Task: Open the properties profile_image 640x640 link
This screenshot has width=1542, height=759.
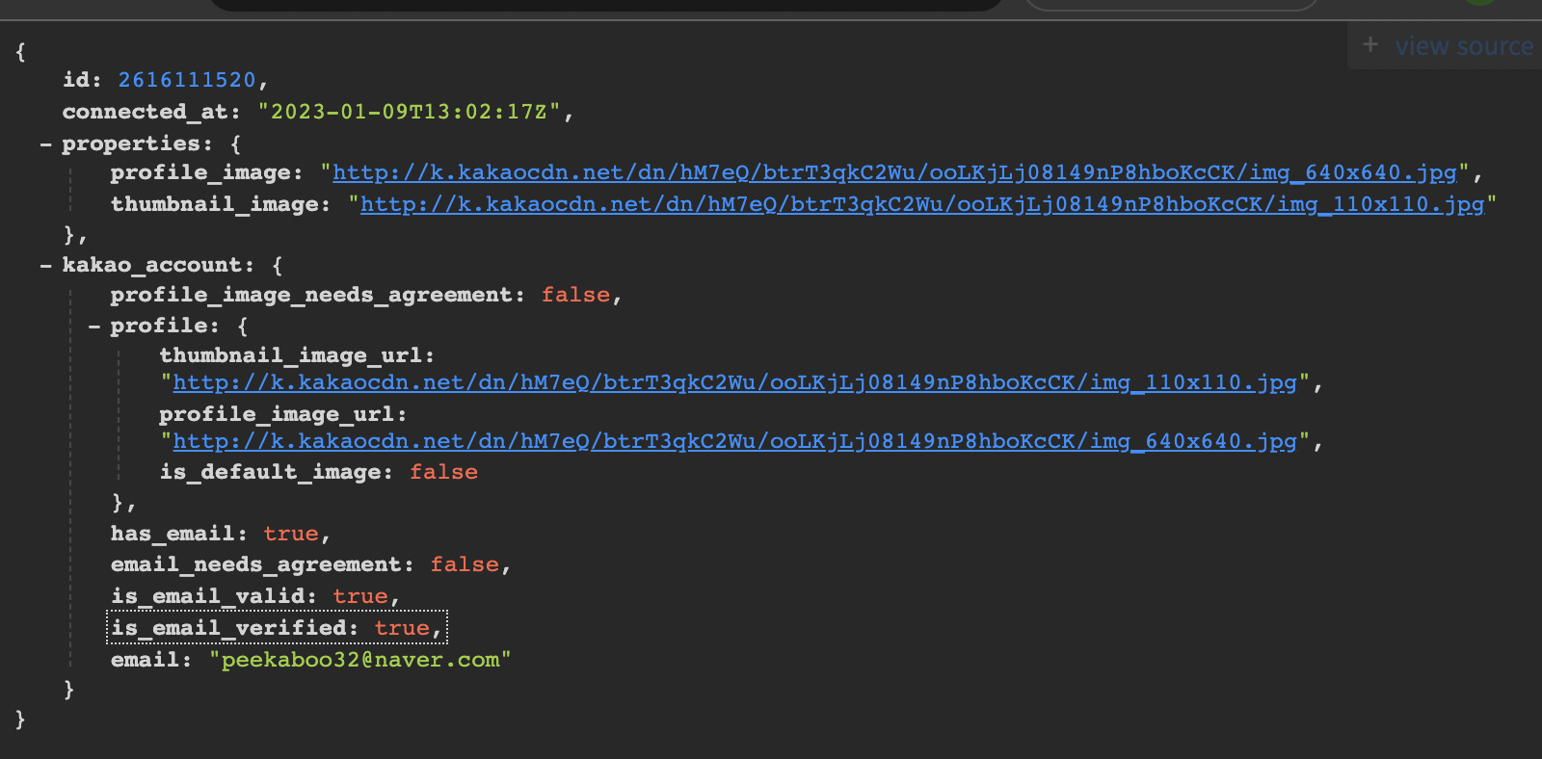Action: (894, 173)
